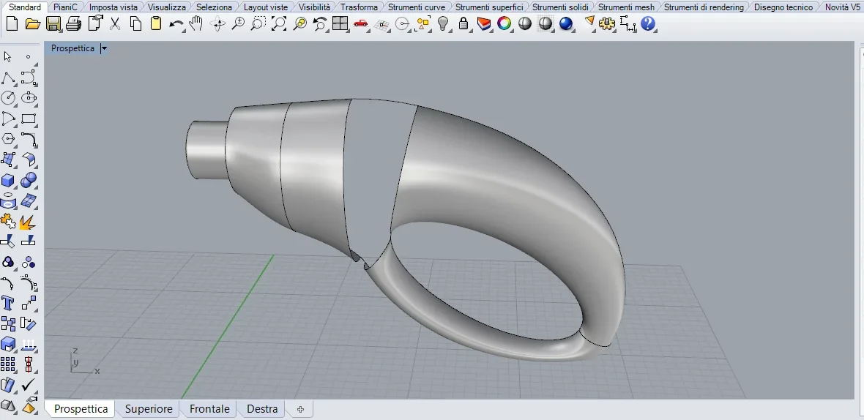Switch to four viewports layout icon
Viewport: 864px width, 420px height.
coord(340,23)
